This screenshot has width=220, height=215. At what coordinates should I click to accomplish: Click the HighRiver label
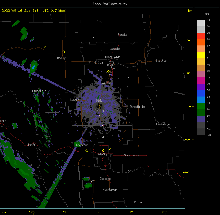coord(110,190)
